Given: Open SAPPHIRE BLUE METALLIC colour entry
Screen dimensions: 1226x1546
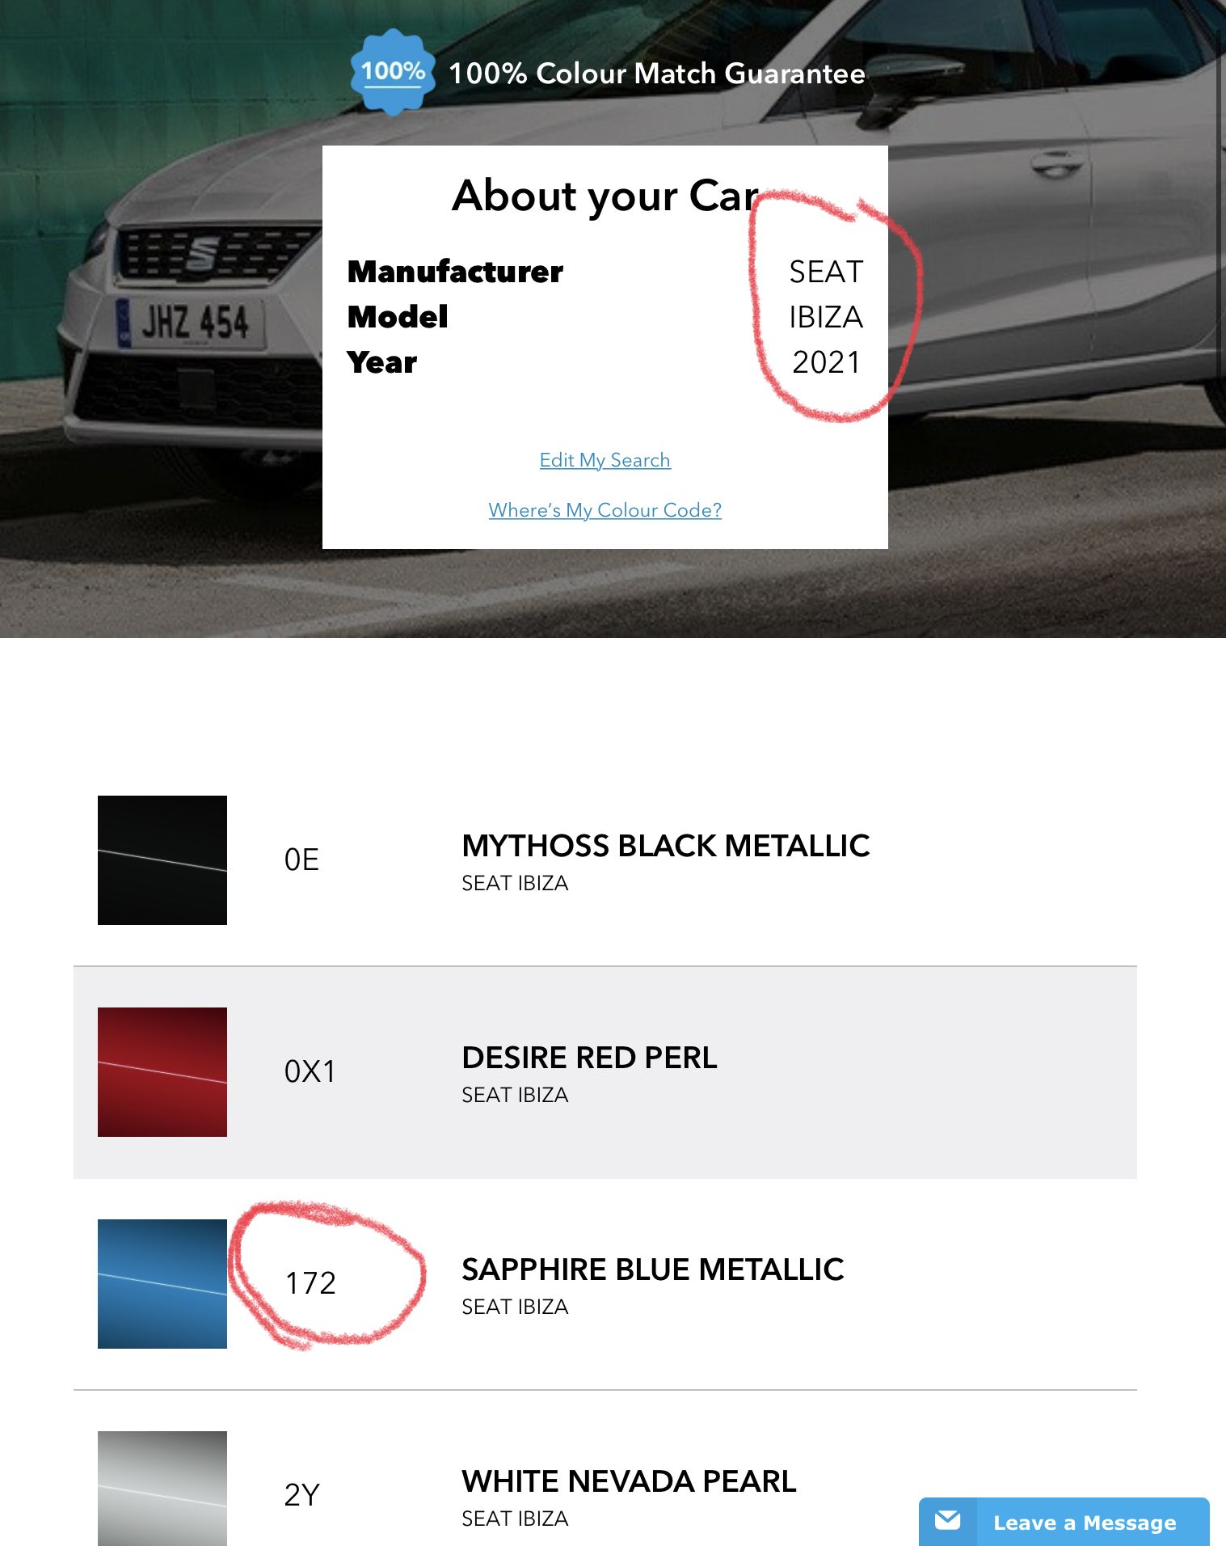Looking at the screenshot, I should (652, 1269).
